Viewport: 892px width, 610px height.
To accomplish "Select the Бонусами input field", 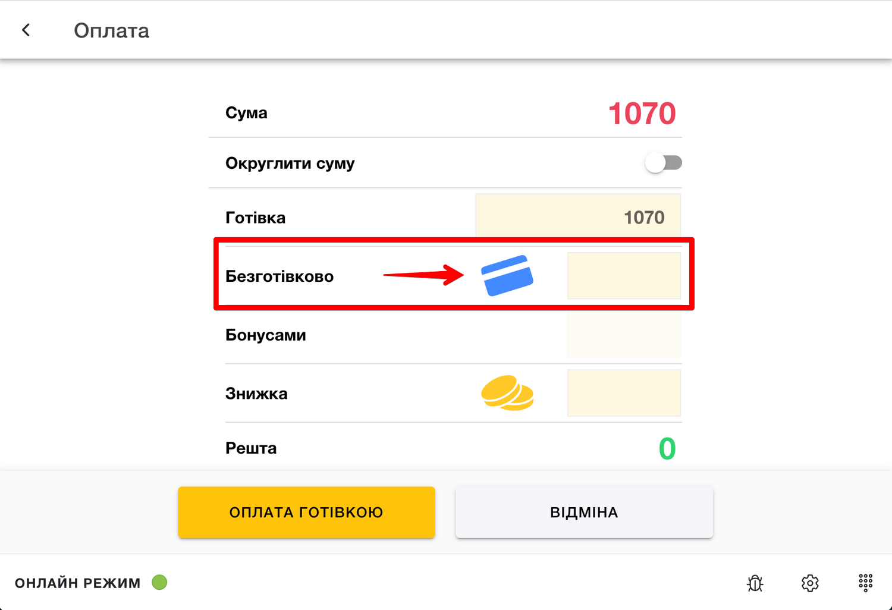I will click(624, 335).
